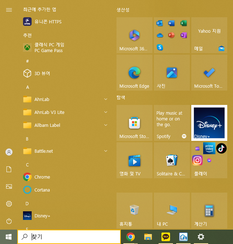Open the house-icon app on taskbar
The width and height of the screenshot is (233, 244).
click(183, 237)
